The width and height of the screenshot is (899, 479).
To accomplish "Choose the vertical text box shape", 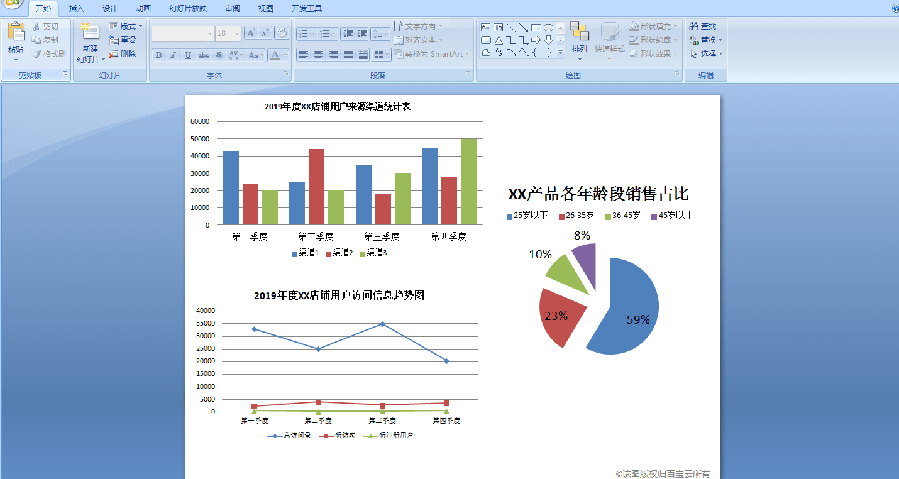I will (x=498, y=27).
